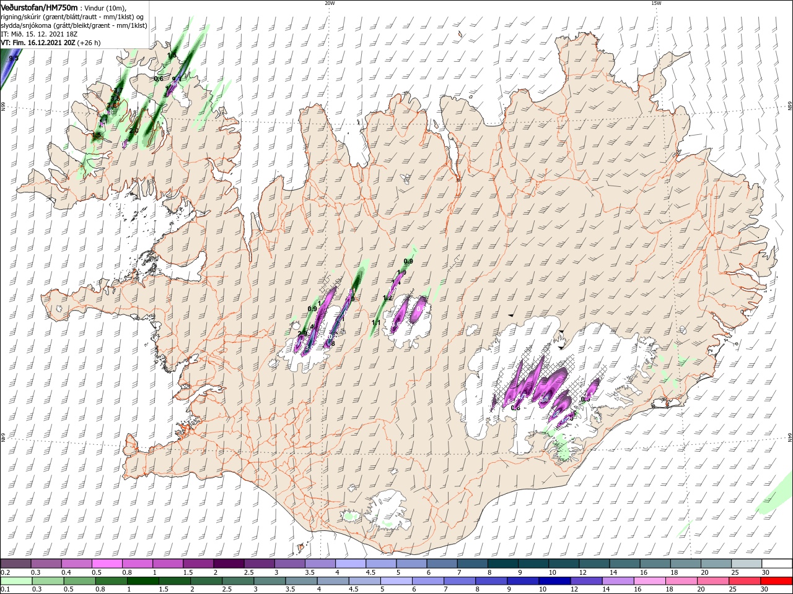Select bright pink swatch between 0.5 and 0.8 in the snow legend

pos(107,564)
